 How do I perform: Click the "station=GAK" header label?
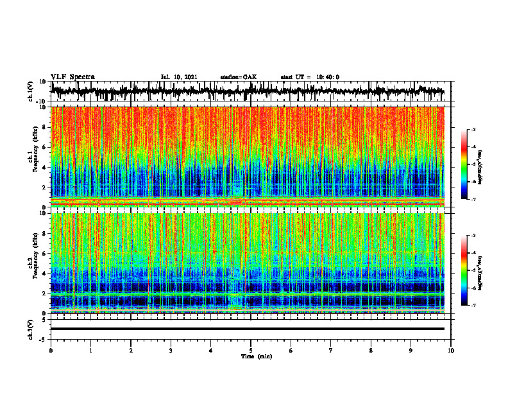[x=239, y=77]
